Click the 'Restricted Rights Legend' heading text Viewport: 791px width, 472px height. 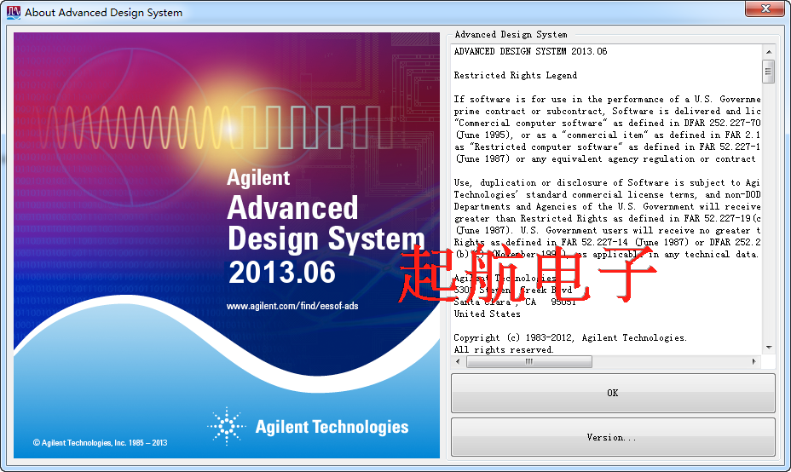pos(515,75)
